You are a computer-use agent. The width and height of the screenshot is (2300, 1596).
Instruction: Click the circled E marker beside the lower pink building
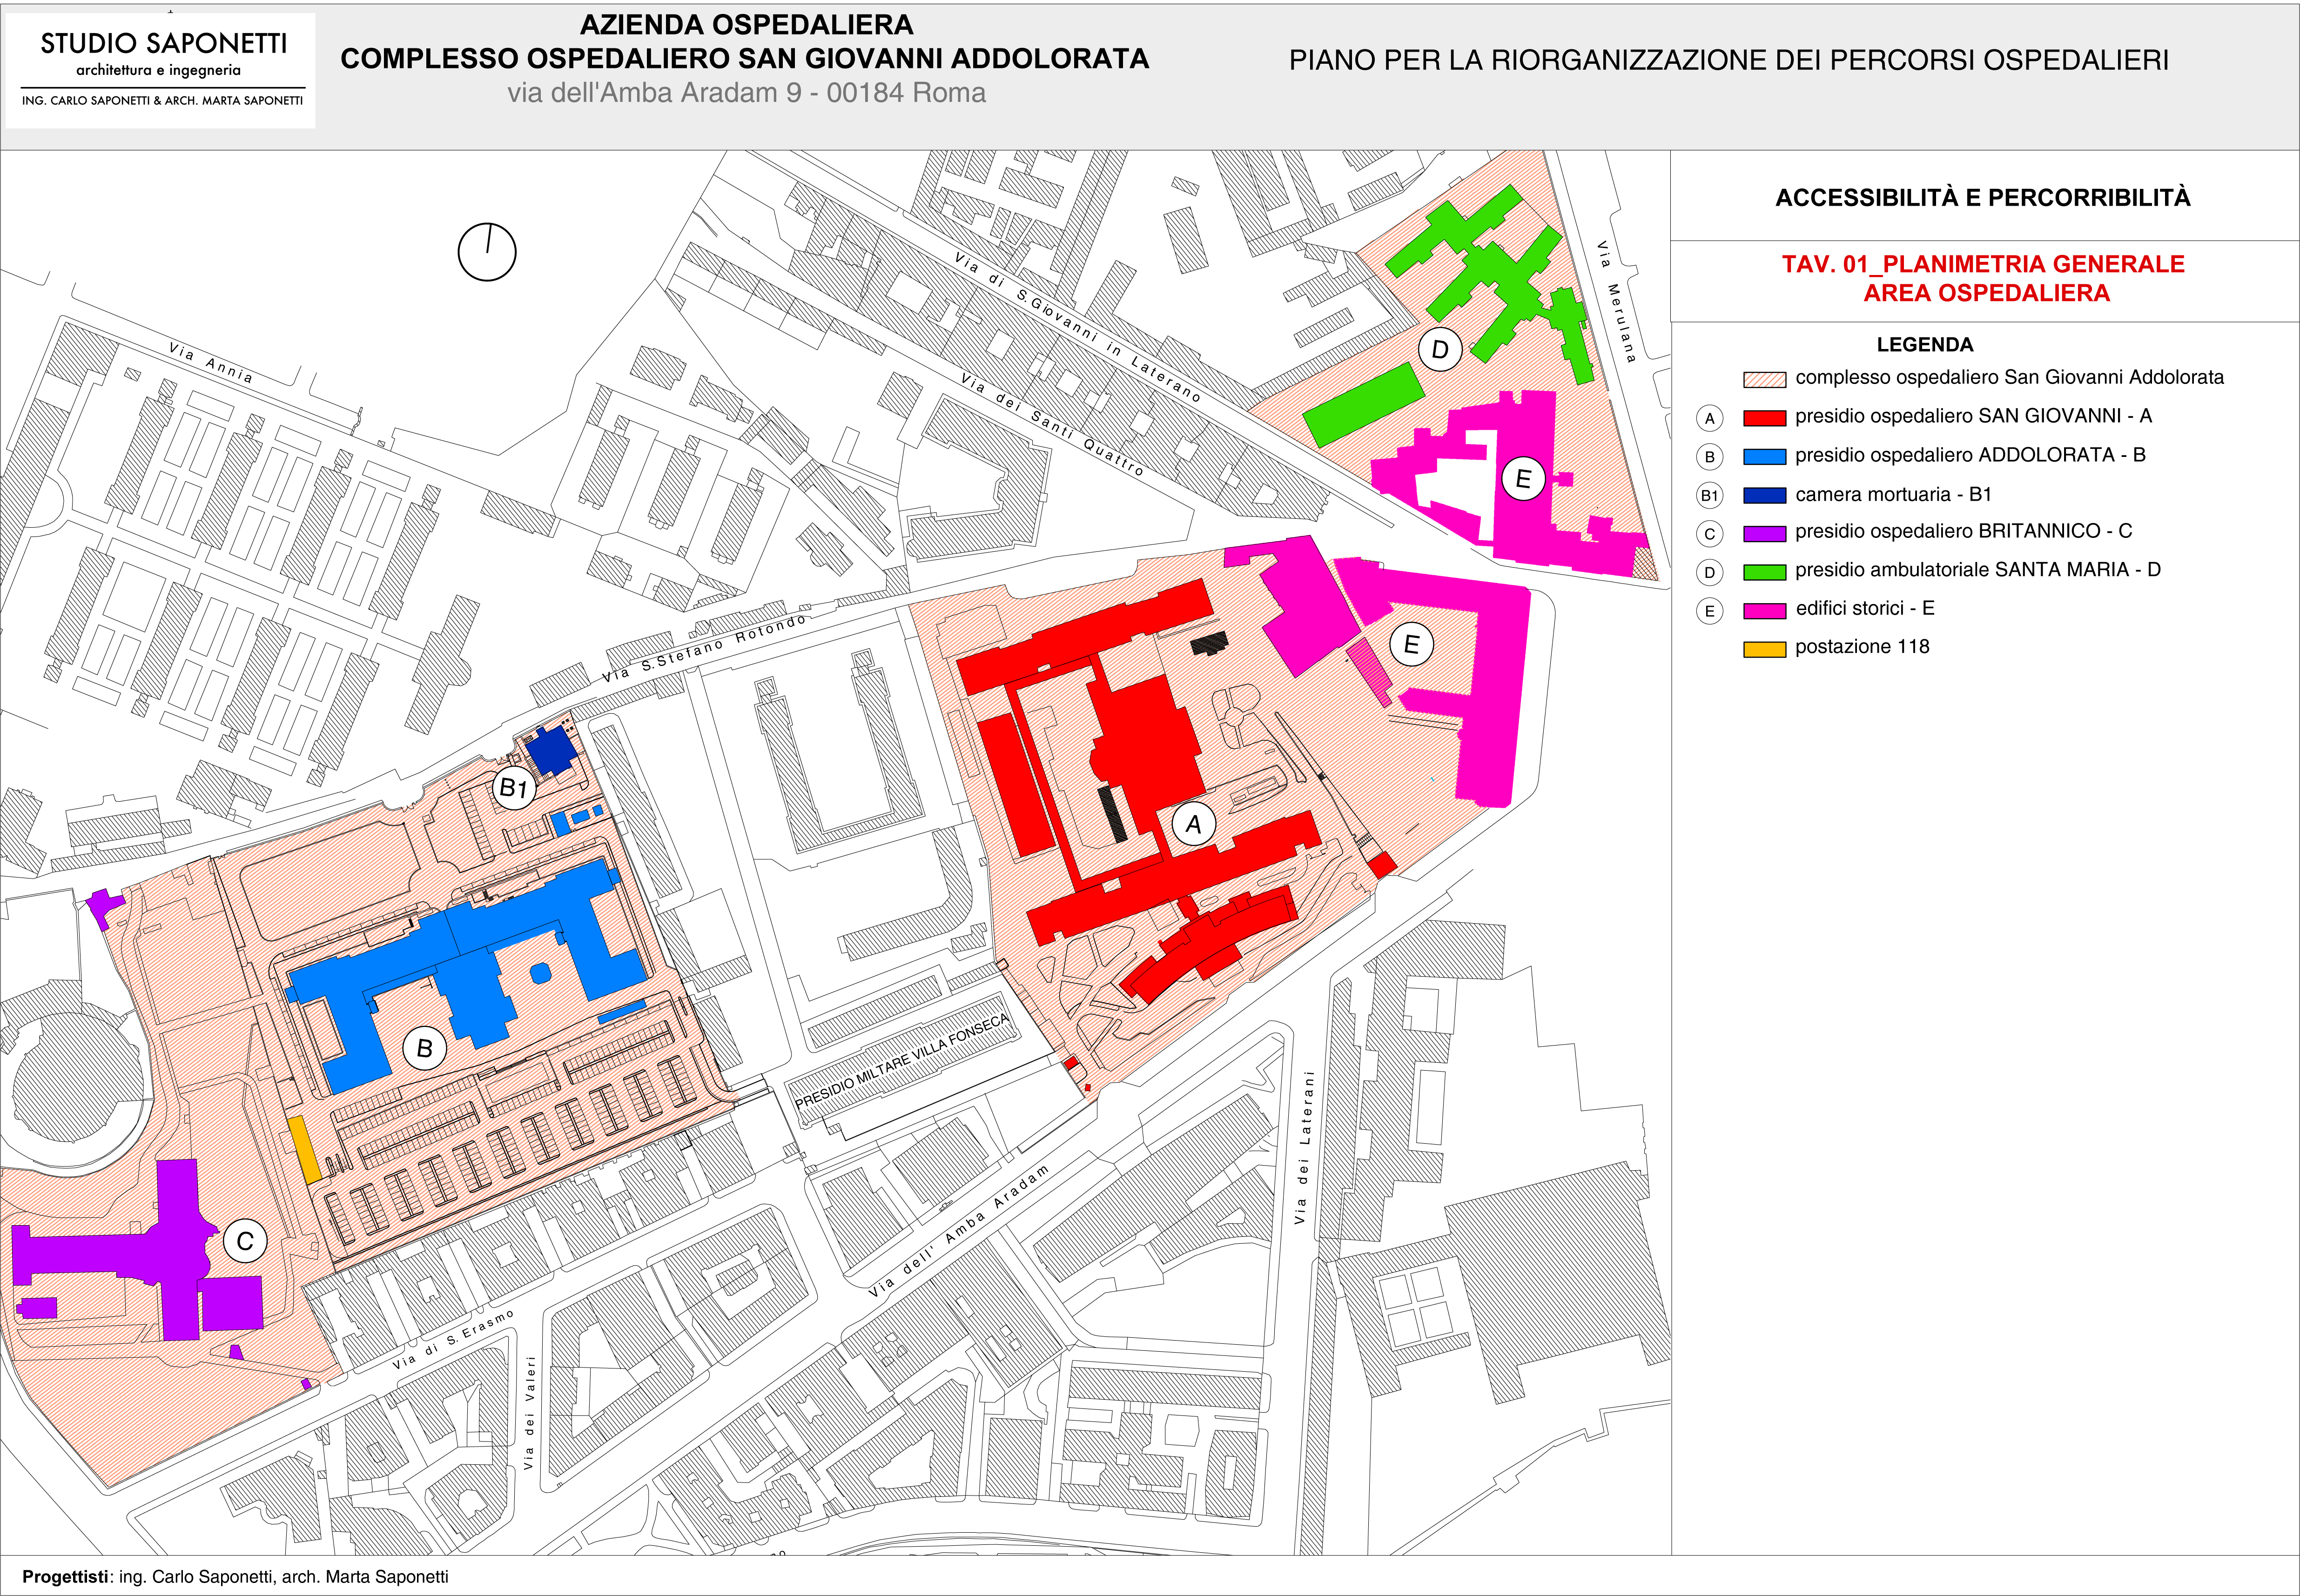click(1411, 645)
